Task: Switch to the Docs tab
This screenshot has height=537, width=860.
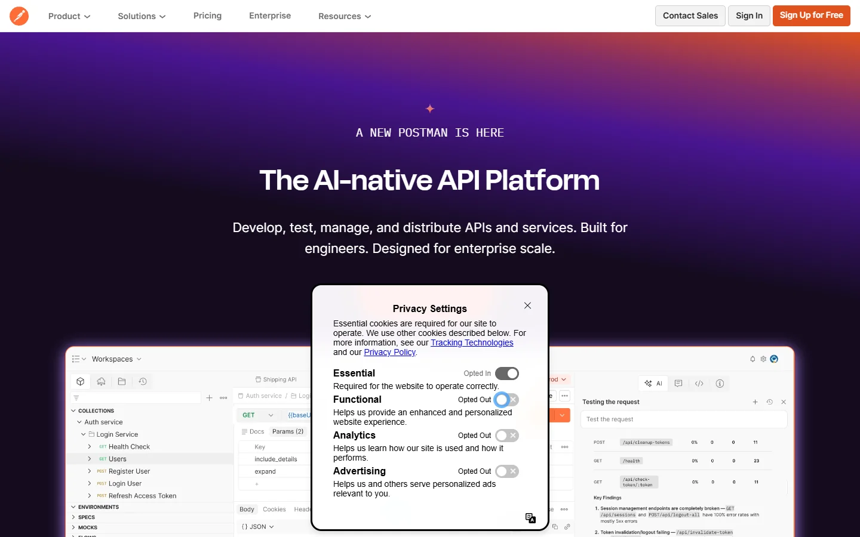Action: click(253, 431)
